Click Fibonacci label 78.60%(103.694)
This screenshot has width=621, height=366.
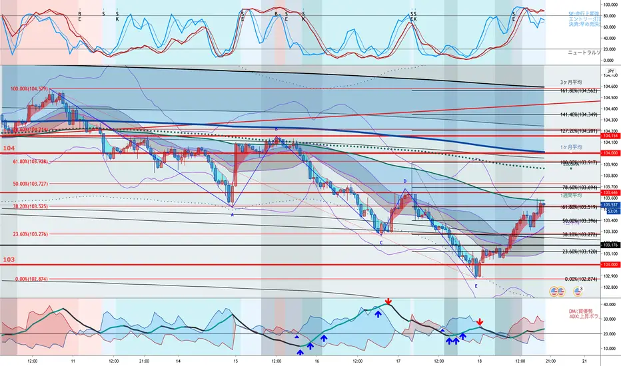click(x=580, y=187)
